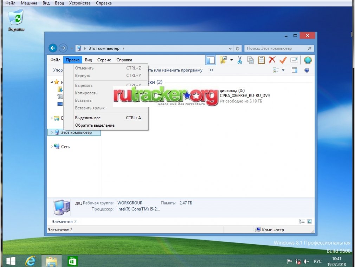
Task: Launch Internet Explorer from the taskbar
Action: (30, 261)
